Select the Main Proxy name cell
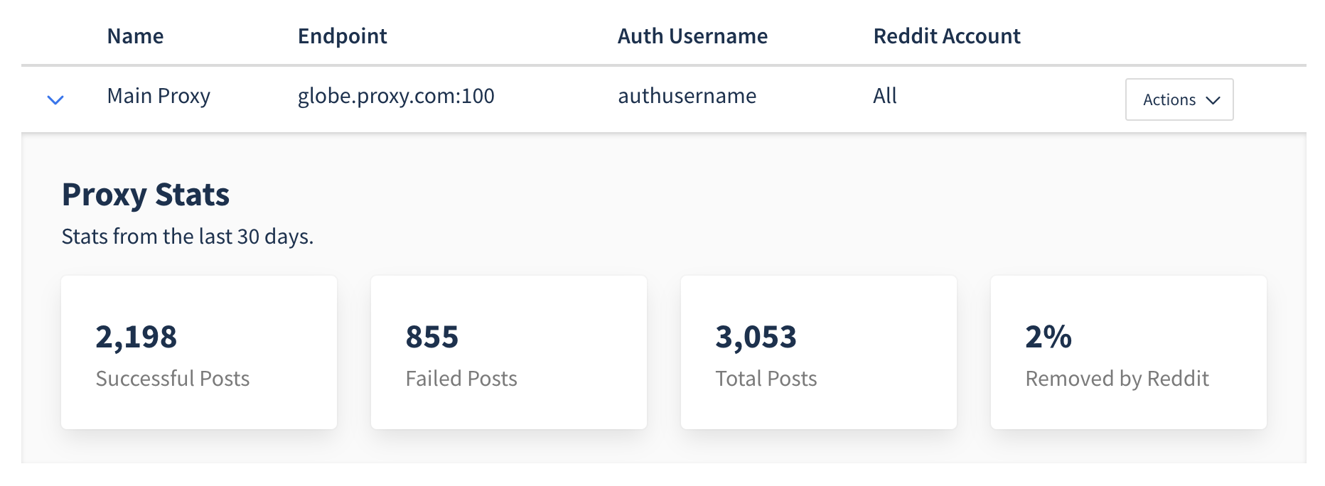 (159, 96)
